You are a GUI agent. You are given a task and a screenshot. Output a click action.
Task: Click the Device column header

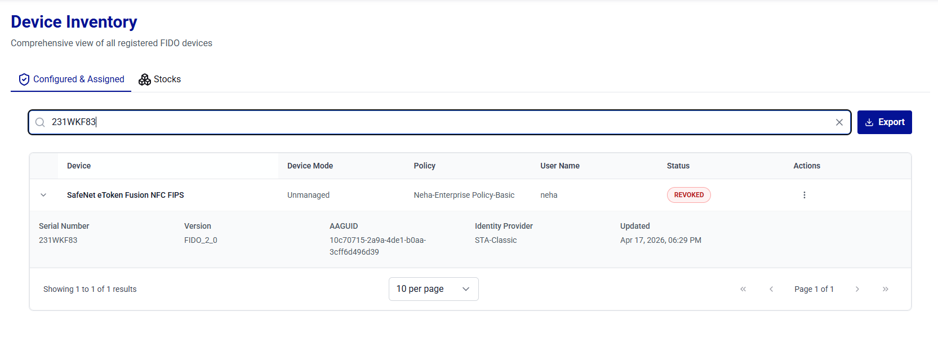(x=79, y=166)
